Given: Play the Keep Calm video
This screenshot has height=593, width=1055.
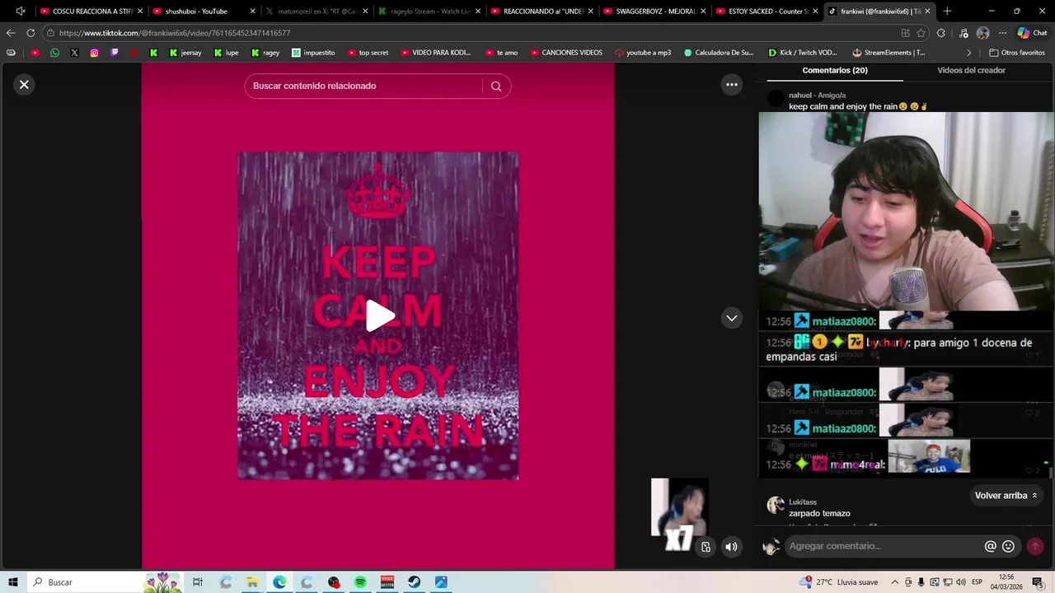Looking at the screenshot, I should pyautogui.click(x=378, y=315).
